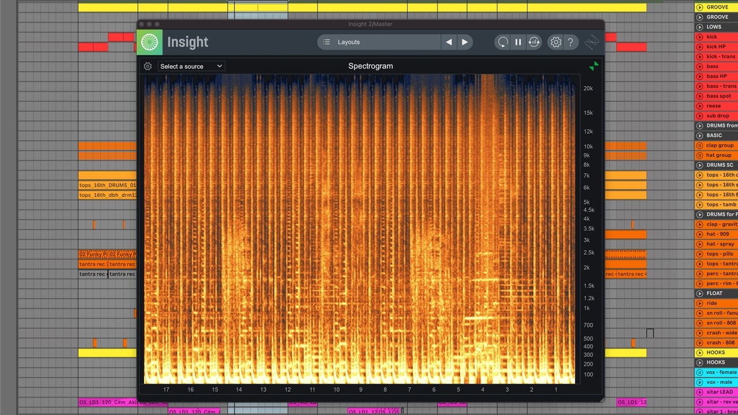Screen dimensions: 738x415
Task: Click the green Spectrogram expand arrows icon
Action: pyautogui.click(x=594, y=66)
